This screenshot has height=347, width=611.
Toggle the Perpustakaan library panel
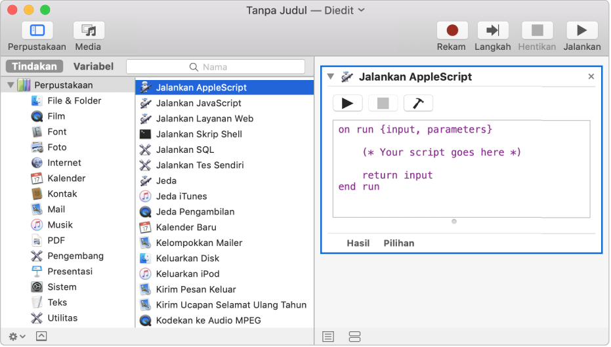click(37, 30)
